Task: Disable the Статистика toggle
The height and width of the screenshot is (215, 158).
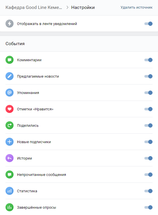Action: (148, 191)
